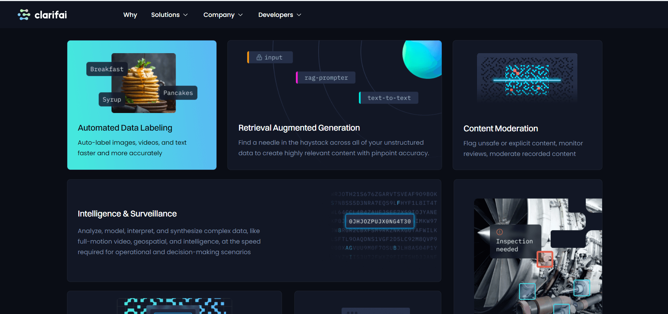The image size is (668, 314).
Task: Open Retrieval Augmented Generation heading
Action: click(x=299, y=128)
